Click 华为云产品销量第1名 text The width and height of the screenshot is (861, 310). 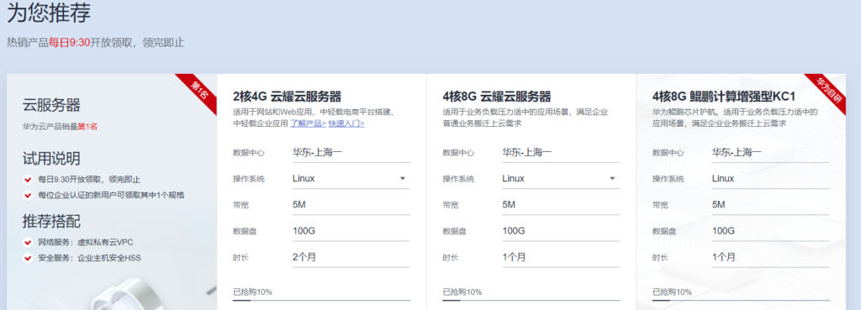click(60, 127)
